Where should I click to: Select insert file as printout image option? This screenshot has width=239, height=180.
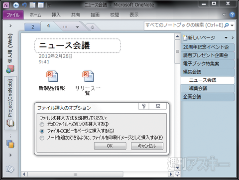[x=101, y=138]
